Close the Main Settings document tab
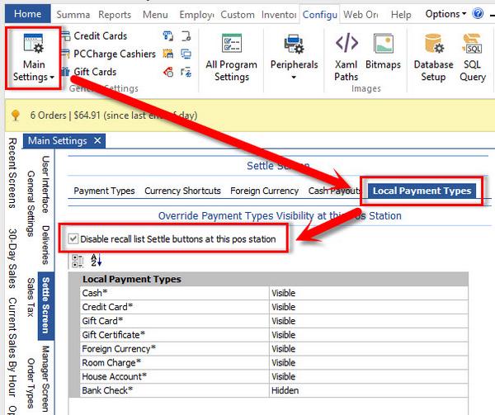Image resolution: width=495 pixels, height=415 pixels. pos(97,141)
